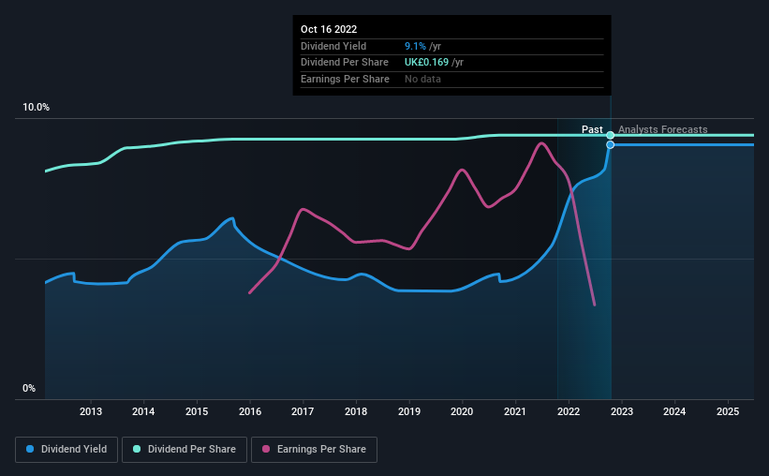
Task: Toggle the Earnings Per Share legend button
Action: [x=314, y=450]
